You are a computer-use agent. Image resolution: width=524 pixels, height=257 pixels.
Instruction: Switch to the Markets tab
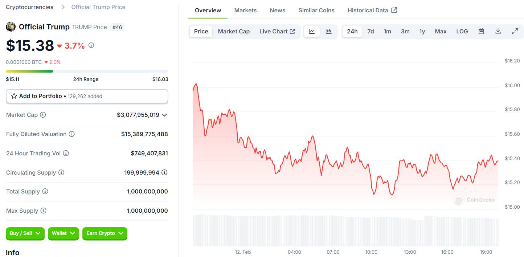(x=245, y=10)
